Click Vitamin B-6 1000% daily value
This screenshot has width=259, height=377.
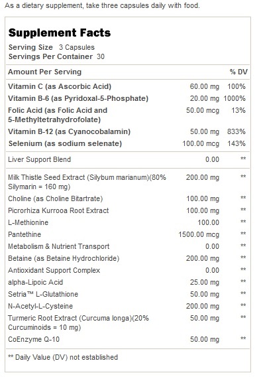(234, 98)
